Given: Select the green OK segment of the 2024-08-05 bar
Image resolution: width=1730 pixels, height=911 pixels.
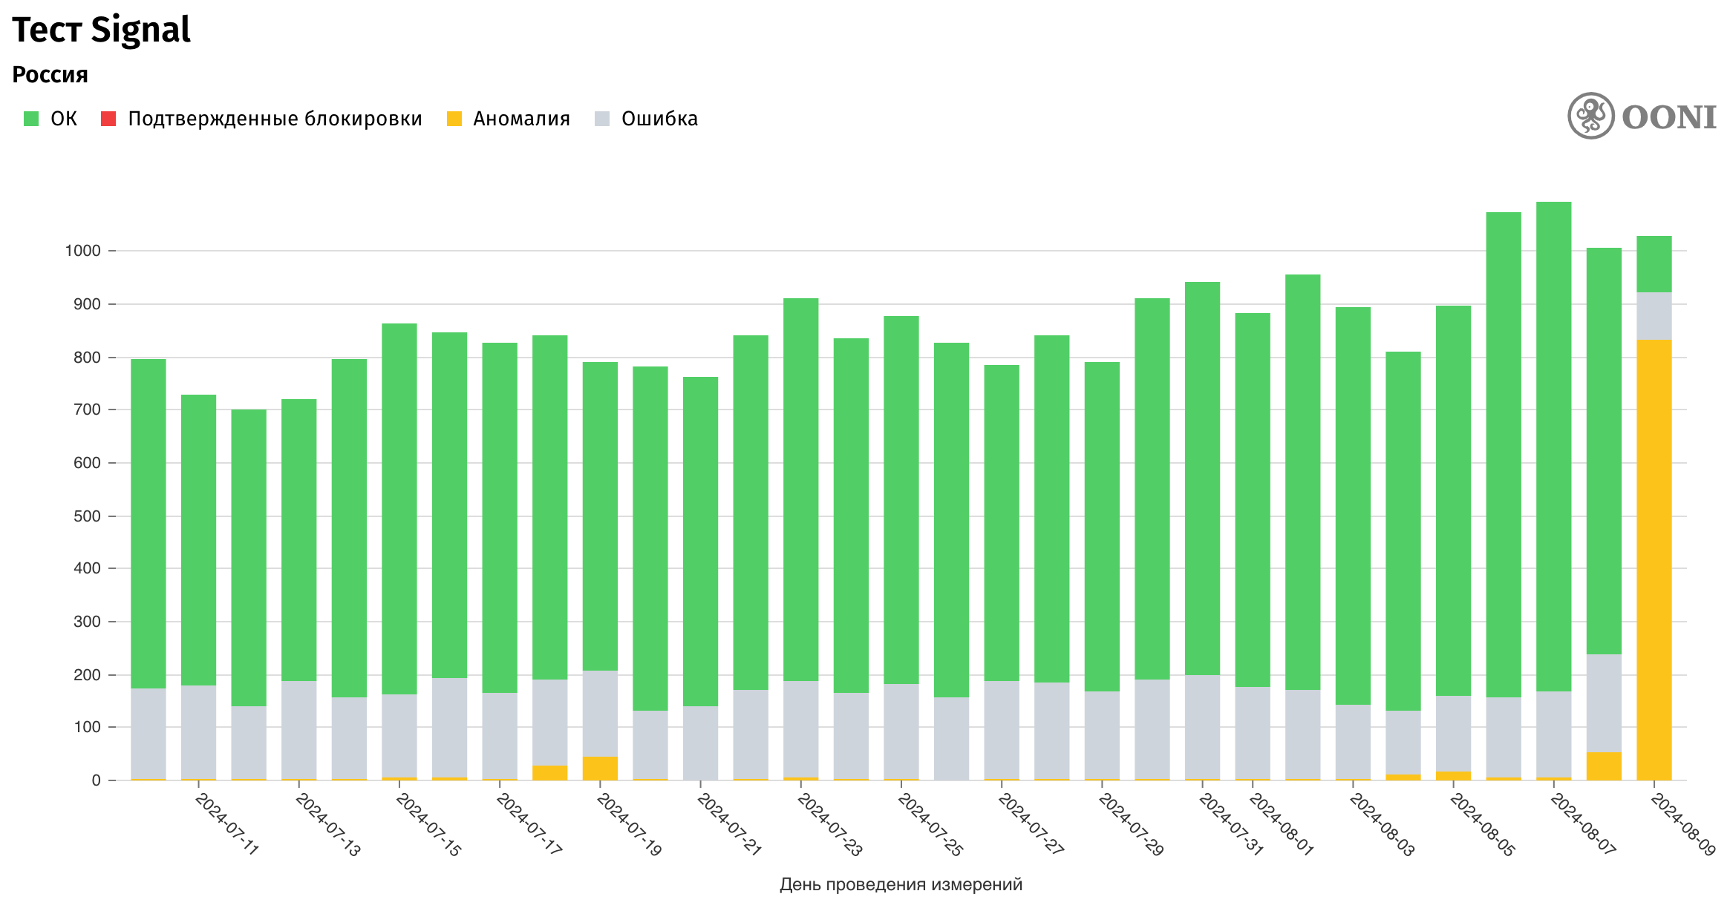Looking at the screenshot, I should pos(1454,501).
